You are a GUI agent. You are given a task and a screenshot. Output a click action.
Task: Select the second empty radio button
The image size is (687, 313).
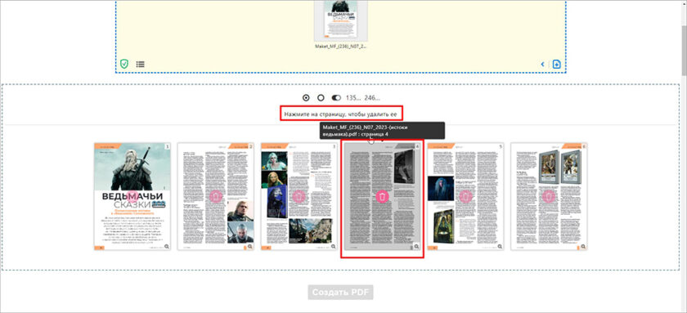click(321, 98)
